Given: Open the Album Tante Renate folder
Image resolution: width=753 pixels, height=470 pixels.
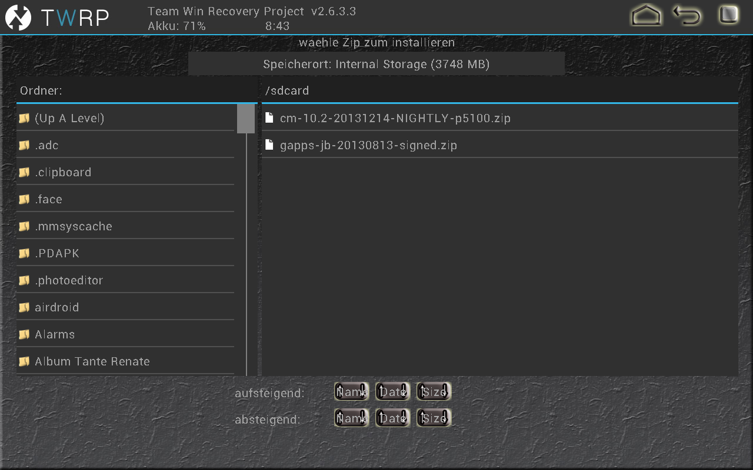Looking at the screenshot, I should 92,361.
